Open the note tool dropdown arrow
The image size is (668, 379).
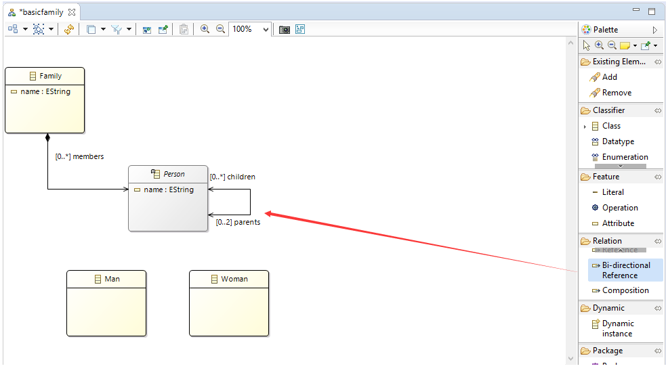tap(635, 45)
